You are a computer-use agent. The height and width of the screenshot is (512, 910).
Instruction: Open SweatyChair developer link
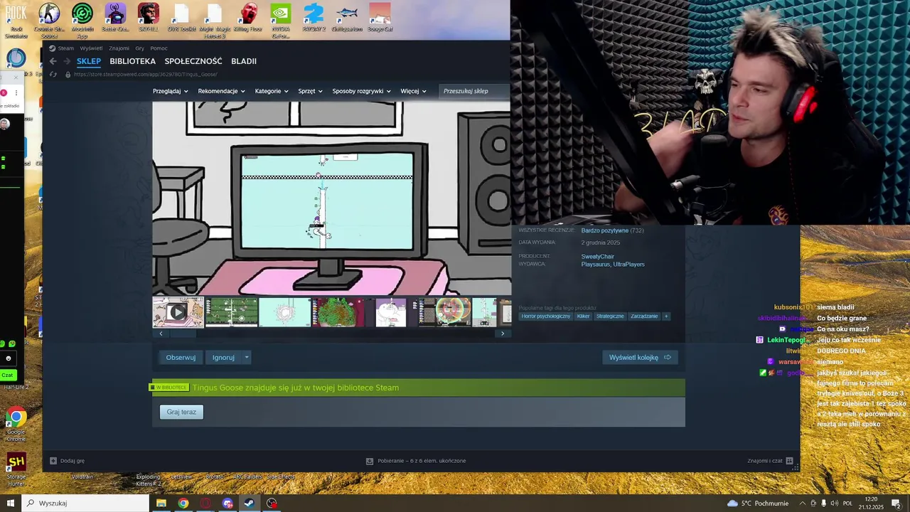(x=597, y=257)
